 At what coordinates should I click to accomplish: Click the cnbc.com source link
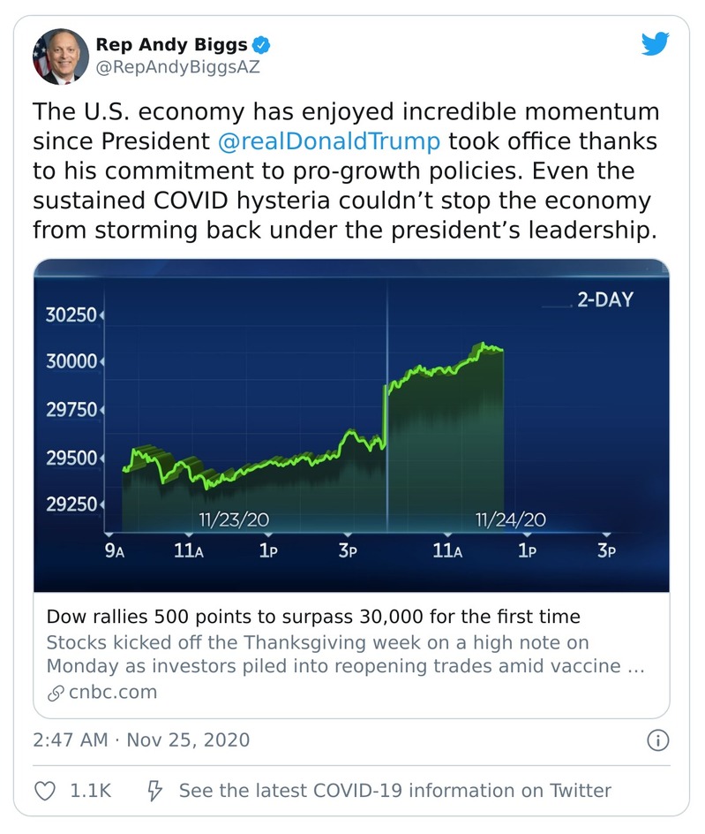[x=112, y=692]
